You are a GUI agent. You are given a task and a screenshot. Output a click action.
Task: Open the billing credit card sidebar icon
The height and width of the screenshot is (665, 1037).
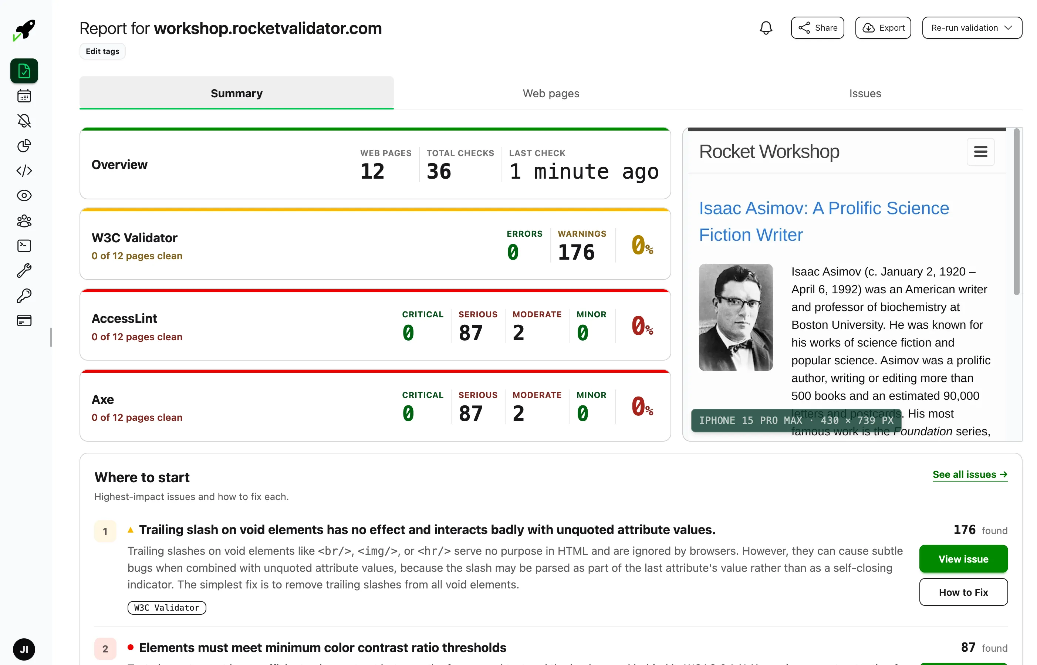[24, 321]
